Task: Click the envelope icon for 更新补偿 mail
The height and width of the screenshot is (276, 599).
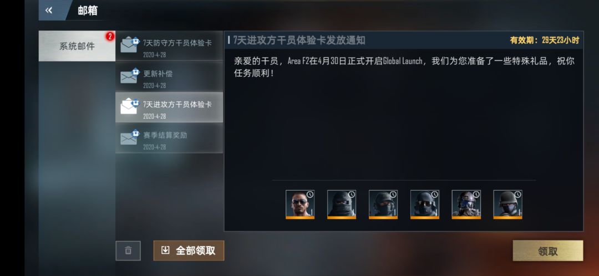Action: [x=129, y=76]
